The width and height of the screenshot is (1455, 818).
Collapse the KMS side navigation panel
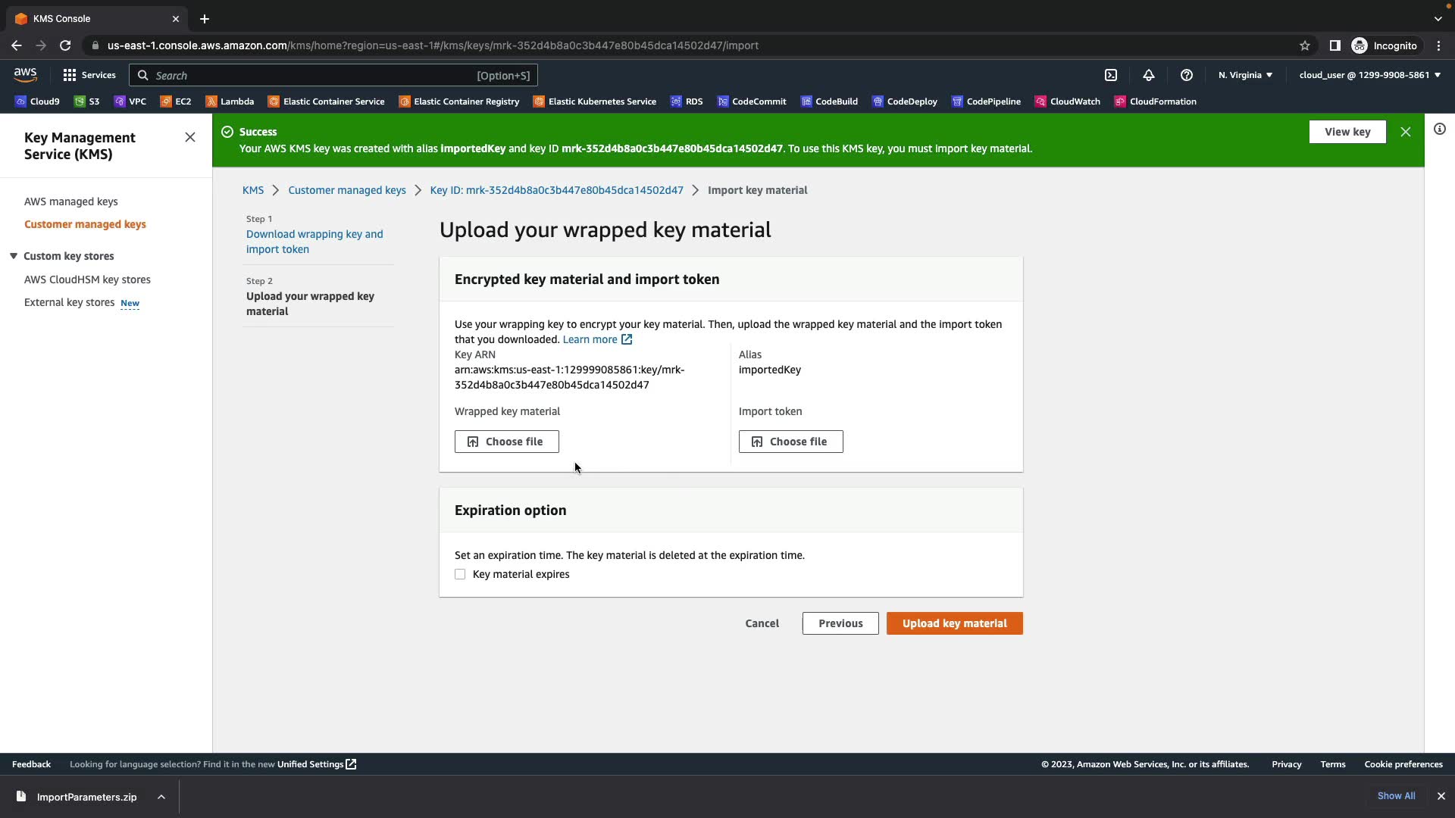point(190,137)
